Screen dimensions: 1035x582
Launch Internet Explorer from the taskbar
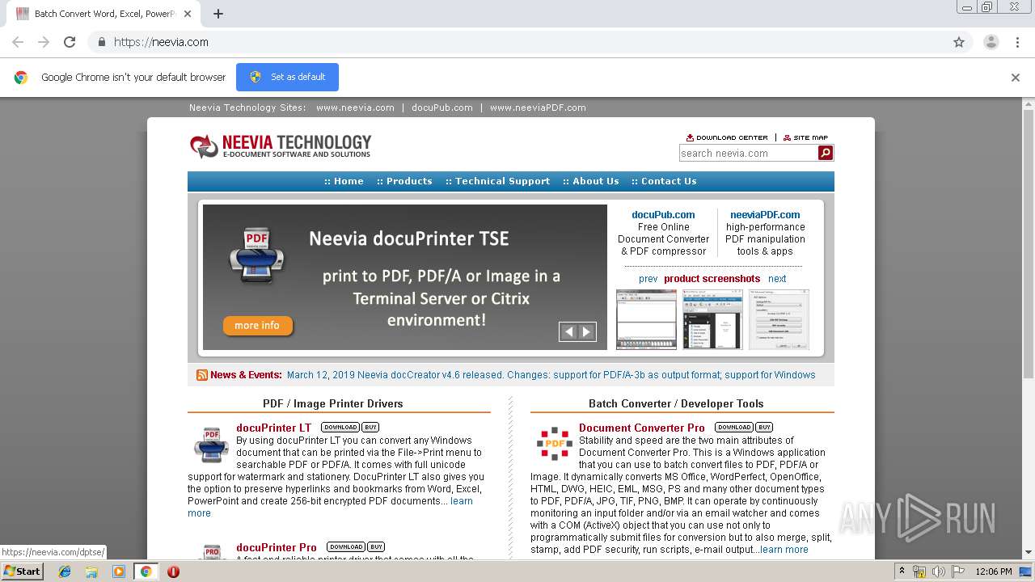tap(65, 571)
